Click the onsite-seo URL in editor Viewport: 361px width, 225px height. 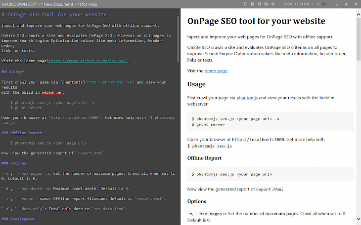point(88,61)
